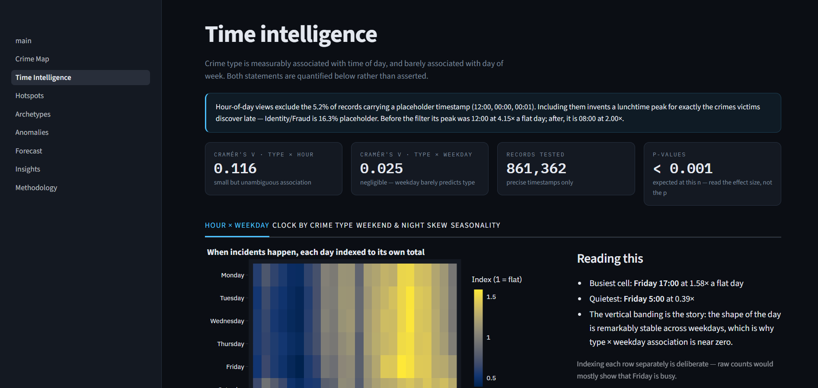
Task: Click the Cramér's V type × hour card
Action: coord(274,169)
